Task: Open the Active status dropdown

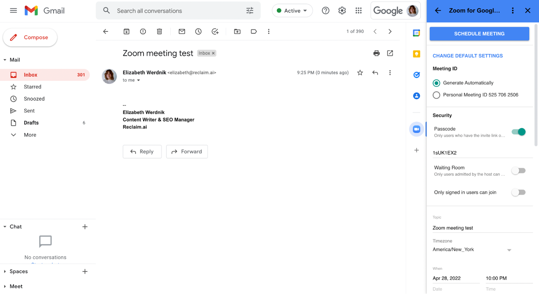Action: pos(292,11)
